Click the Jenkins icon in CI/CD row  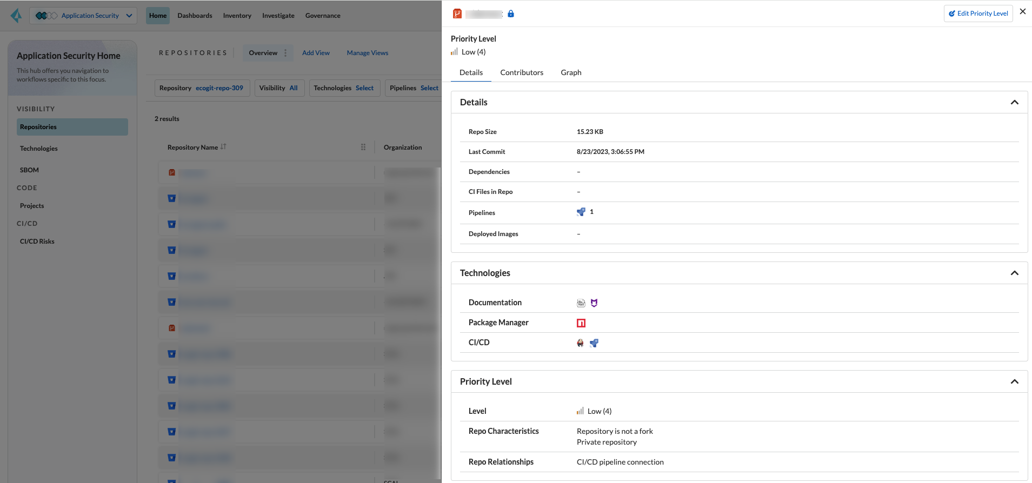pyautogui.click(x=580, y=343)
